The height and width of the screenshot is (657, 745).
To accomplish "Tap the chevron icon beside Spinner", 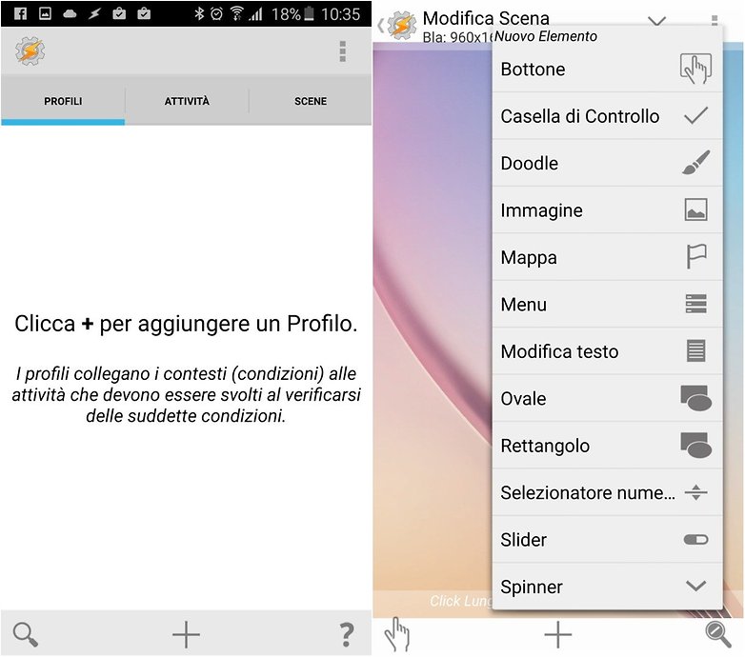I will [696, 586].
